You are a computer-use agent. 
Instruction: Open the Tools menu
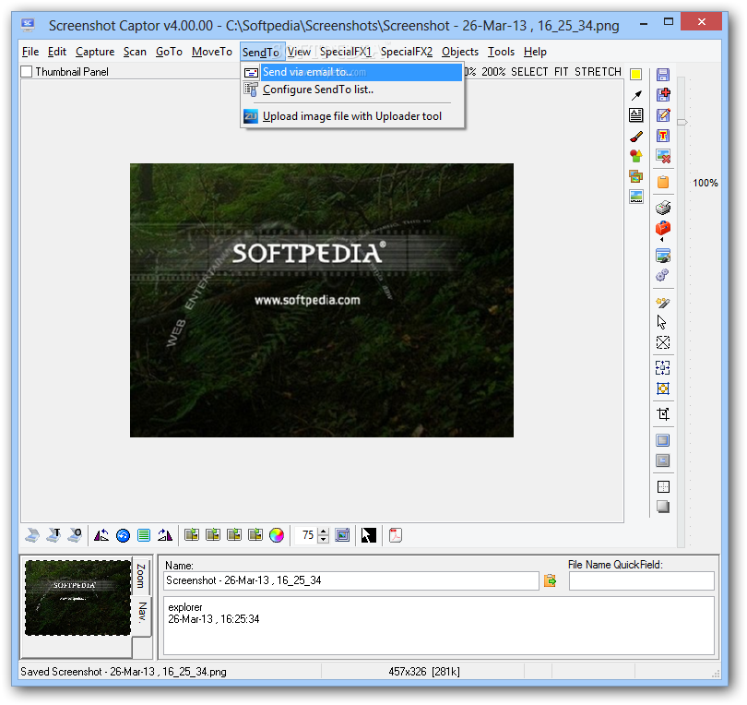click(x=501, y=52)
